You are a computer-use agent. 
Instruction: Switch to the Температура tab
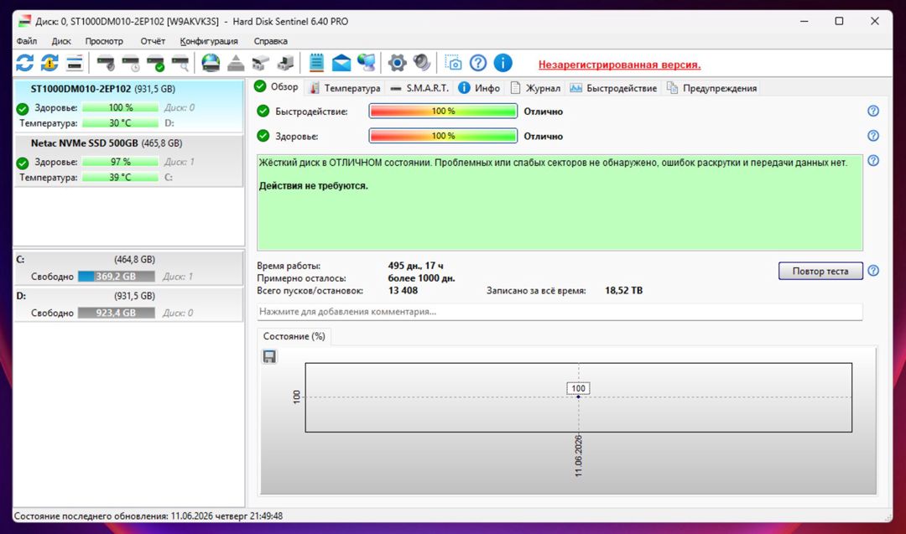[345, 88]
